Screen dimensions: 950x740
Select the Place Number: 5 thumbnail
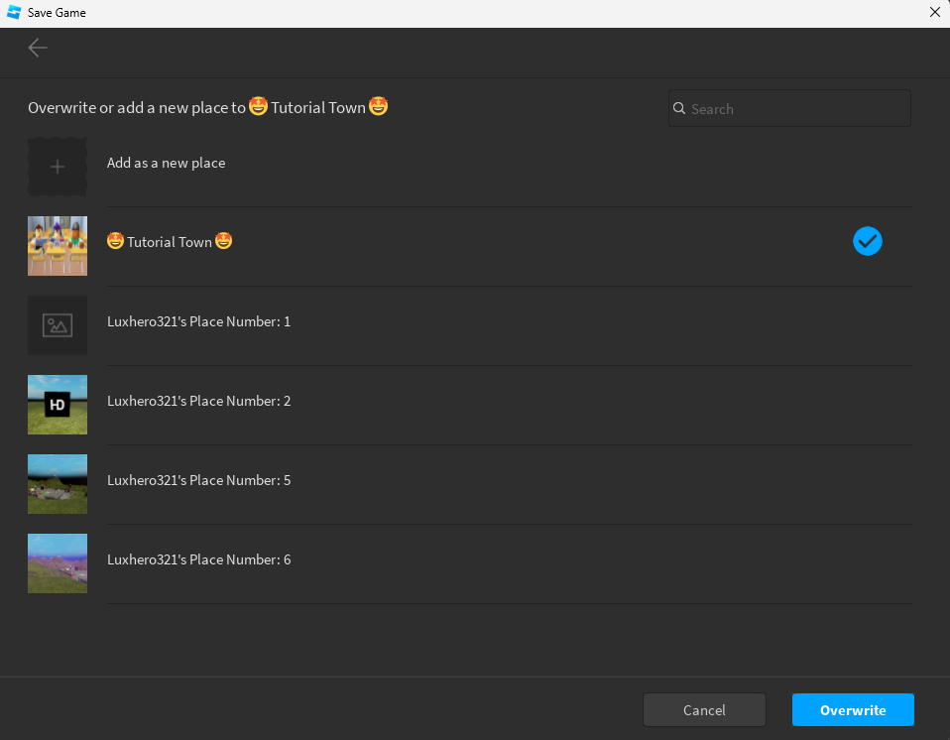[x=58, y=484]
